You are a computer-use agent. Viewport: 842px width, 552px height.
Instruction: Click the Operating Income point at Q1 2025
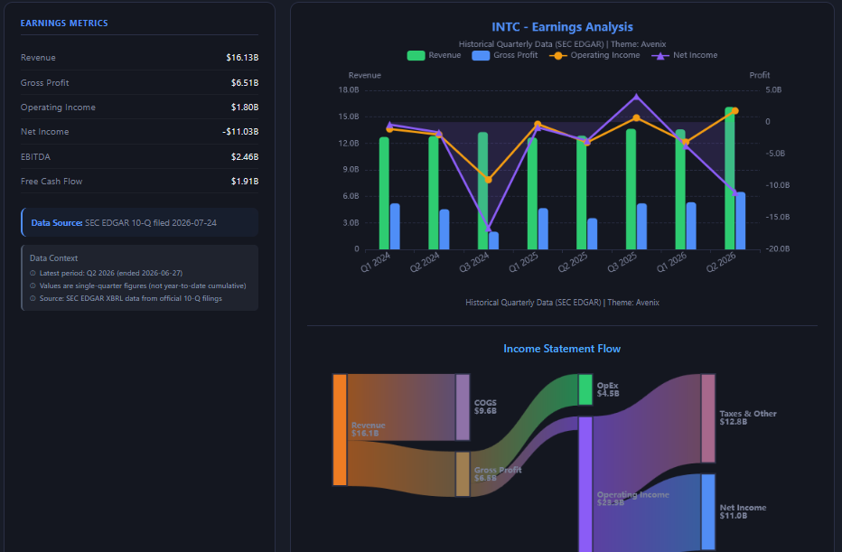(x=538, y=125)
